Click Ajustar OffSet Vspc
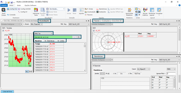Screen dimensions: 181x93 click(116, 12)
